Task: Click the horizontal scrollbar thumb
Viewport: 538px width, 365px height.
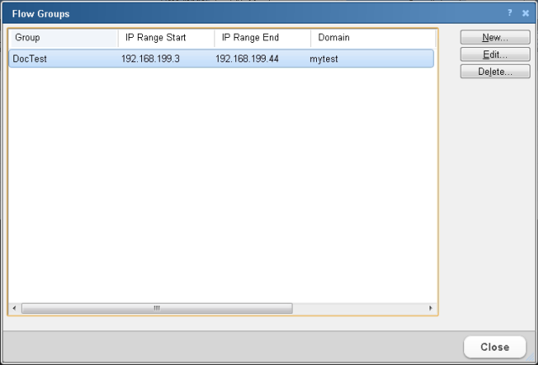Action: [156, 309]
